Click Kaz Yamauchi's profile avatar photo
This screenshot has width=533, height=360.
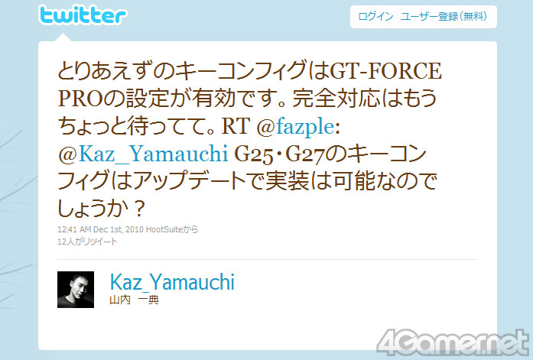click(x=76, y=290)
